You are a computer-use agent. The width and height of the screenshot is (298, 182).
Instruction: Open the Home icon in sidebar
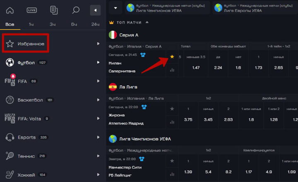pyautogui.click(x=10, y=10)
